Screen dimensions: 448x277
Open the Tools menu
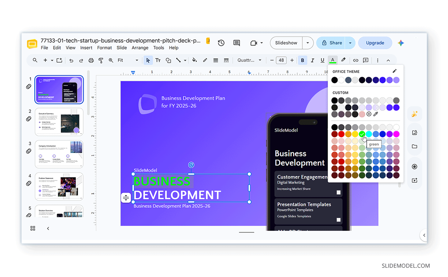pyautogui.click(x=159, y=48)
